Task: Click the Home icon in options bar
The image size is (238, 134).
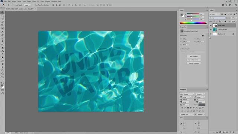Action: click(3, 5)
